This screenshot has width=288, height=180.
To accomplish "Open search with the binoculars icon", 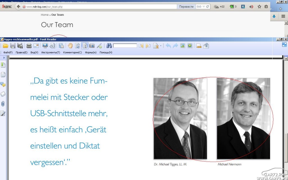I will coord(109,46).
